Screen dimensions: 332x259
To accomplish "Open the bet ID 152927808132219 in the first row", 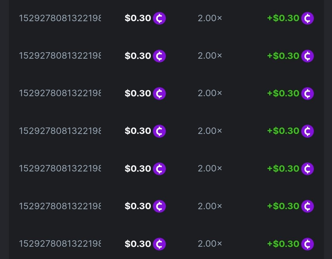I will coord(60,18).
